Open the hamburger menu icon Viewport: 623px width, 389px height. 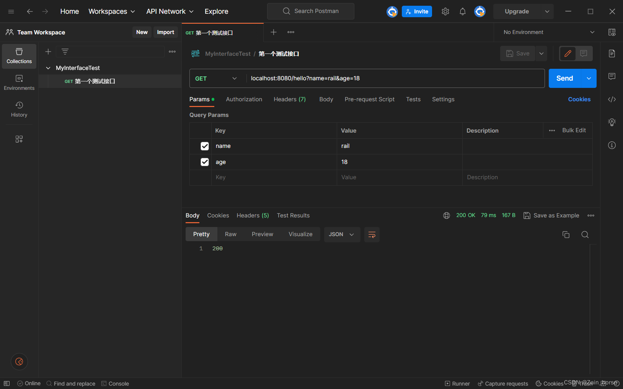point(11,11)
